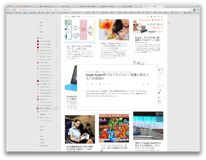Image resolution: width=206 pixels, height=160 pixels.
Task: Open the Twitter bookmarks folder
Action: tap(41, 12)
